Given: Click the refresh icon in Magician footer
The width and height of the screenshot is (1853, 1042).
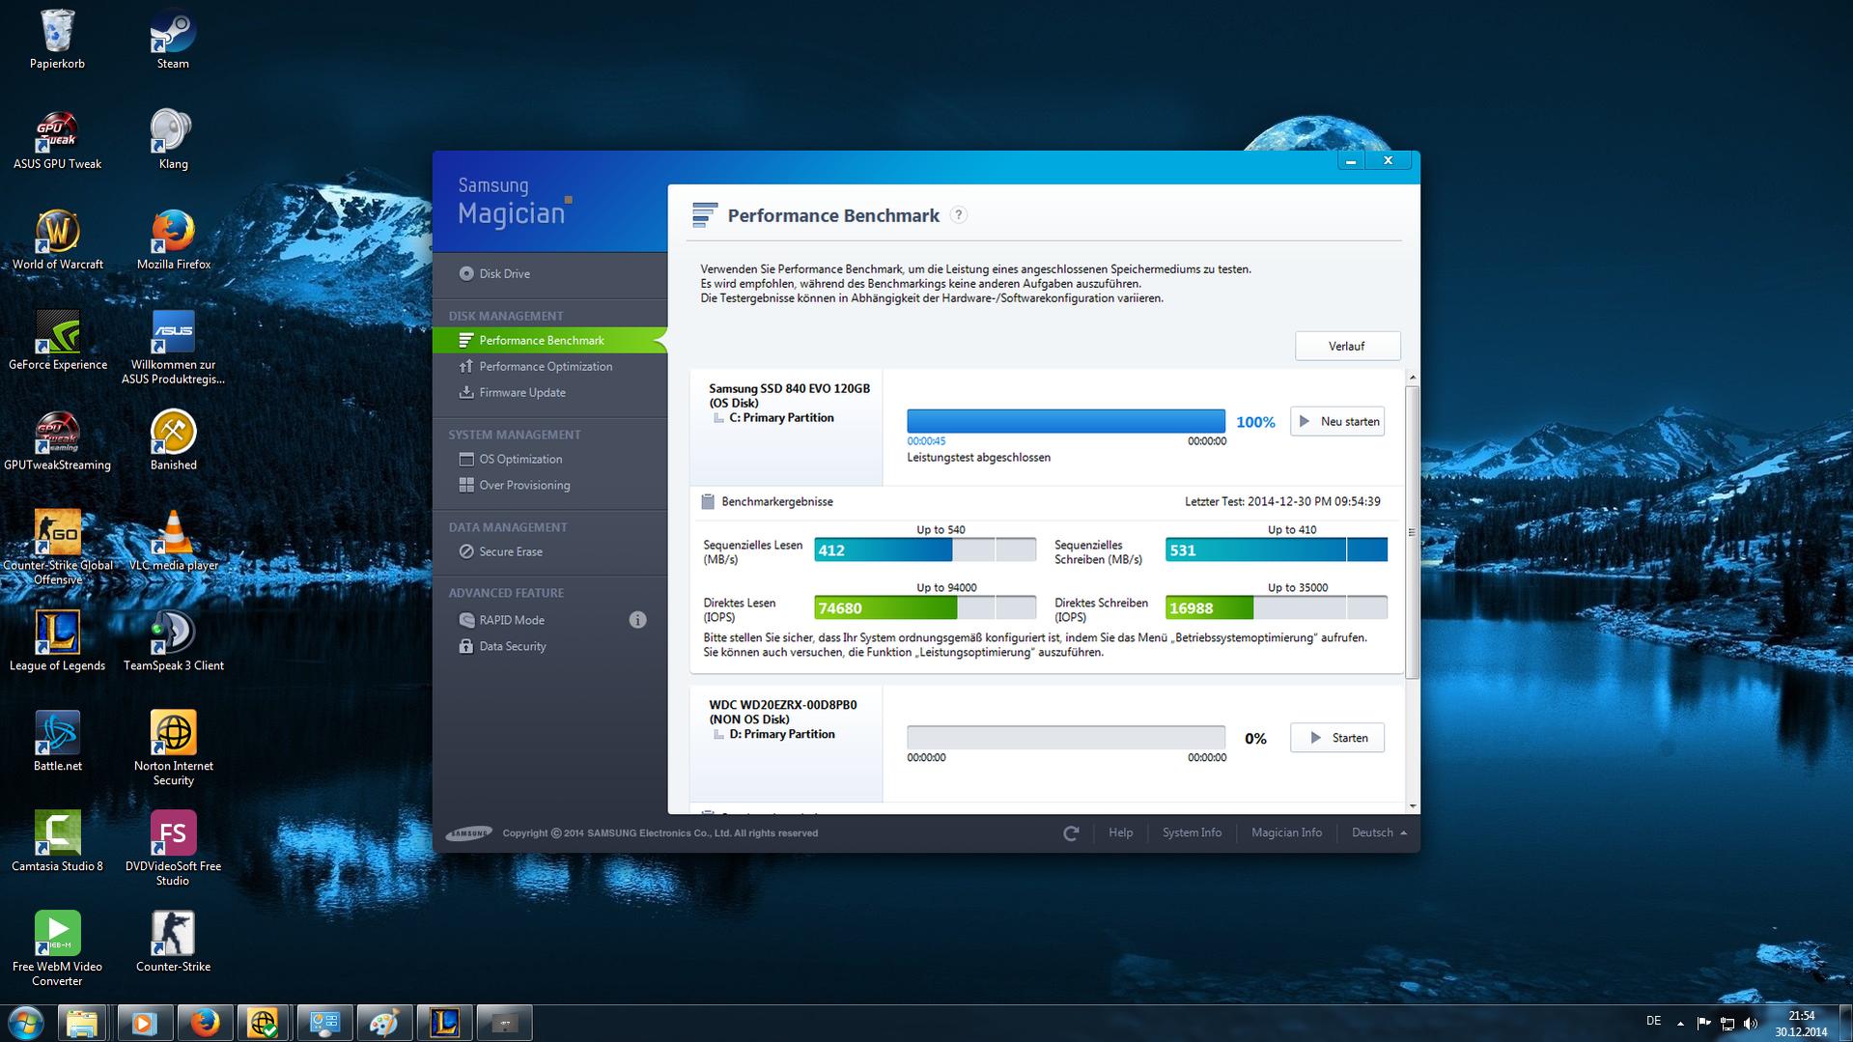Looking at the screenshot, I should [x=1071, y=833].
